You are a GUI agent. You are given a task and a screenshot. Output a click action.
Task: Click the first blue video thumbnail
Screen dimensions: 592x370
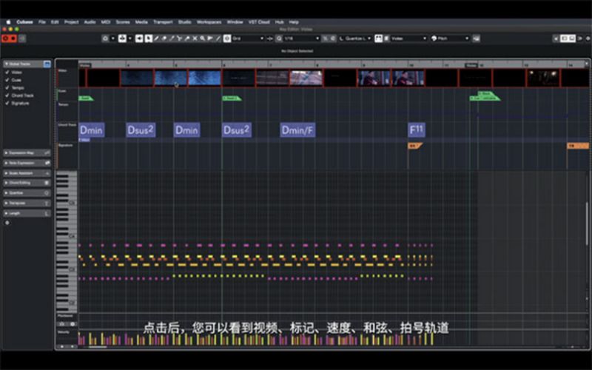pyautogui.click(x=136, y=78)
